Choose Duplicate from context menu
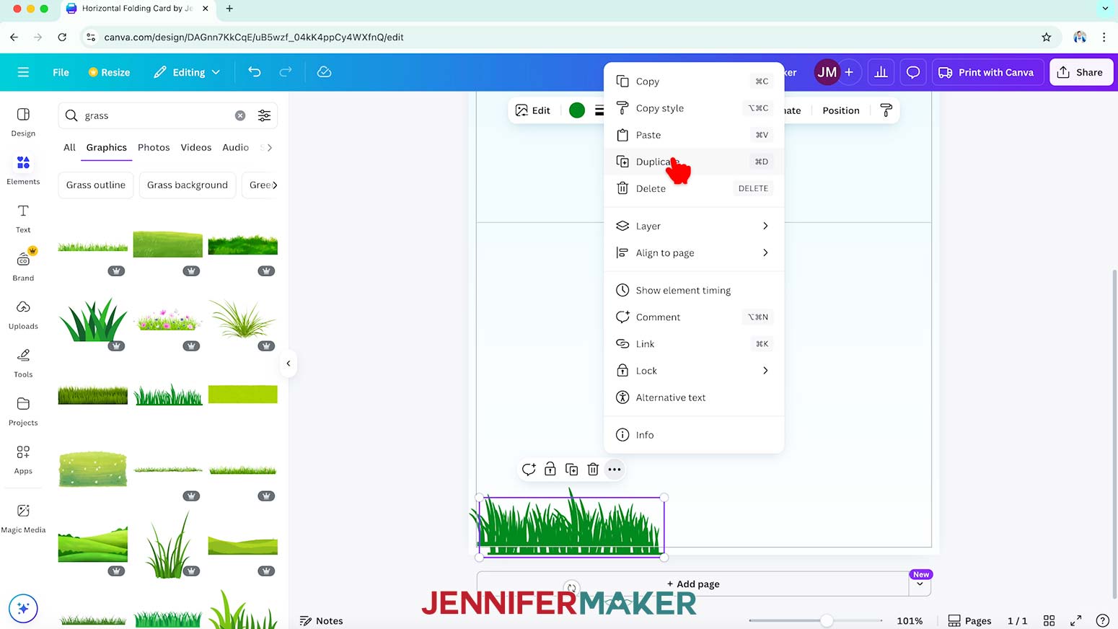The image size is (1118, 629). 694,162
